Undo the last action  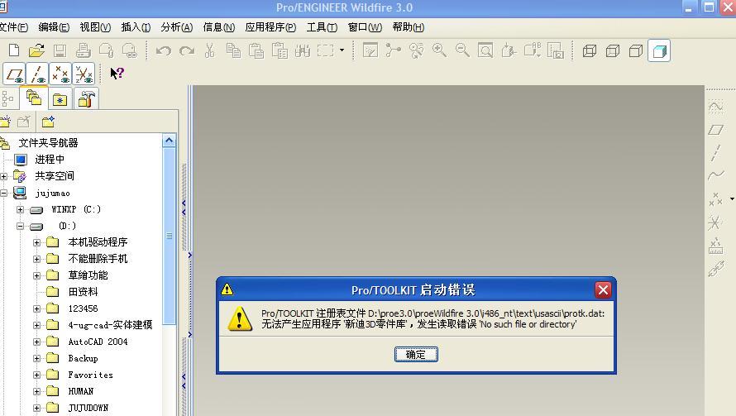tap(164, 50)
